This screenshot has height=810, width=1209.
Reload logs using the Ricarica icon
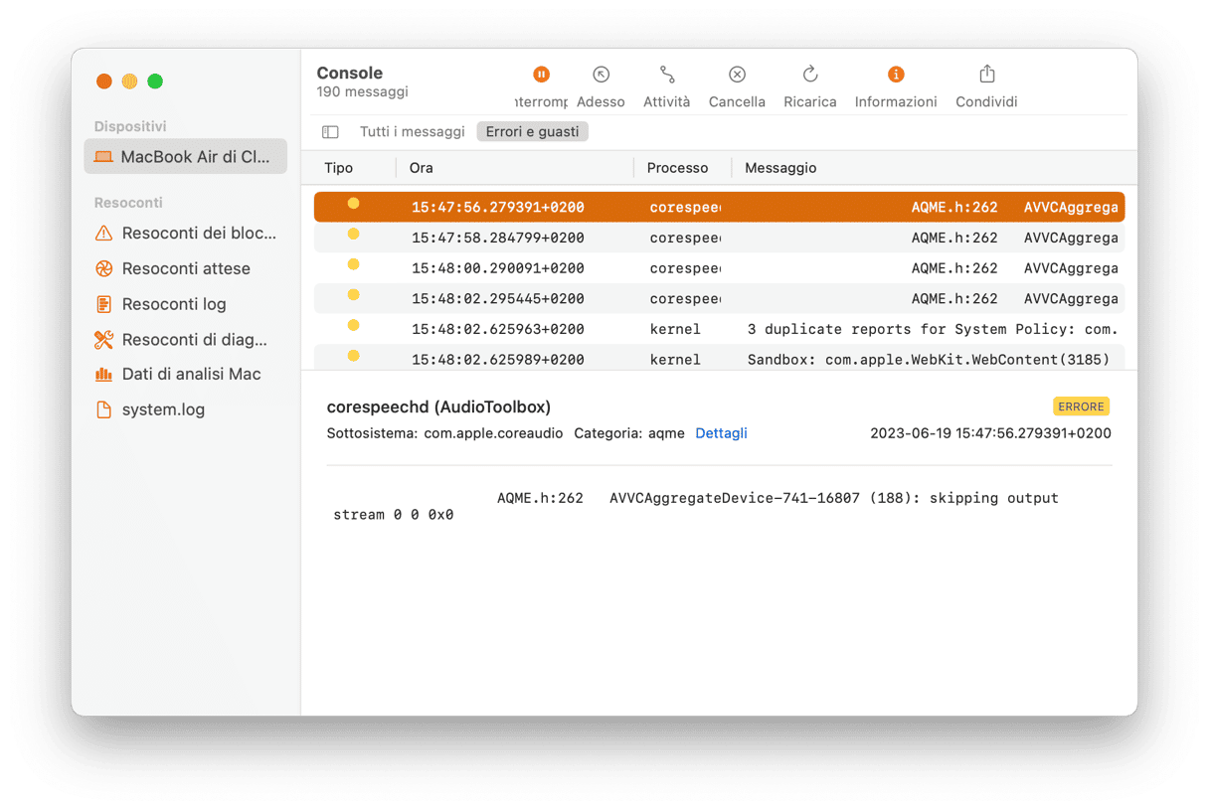[809, 75]
